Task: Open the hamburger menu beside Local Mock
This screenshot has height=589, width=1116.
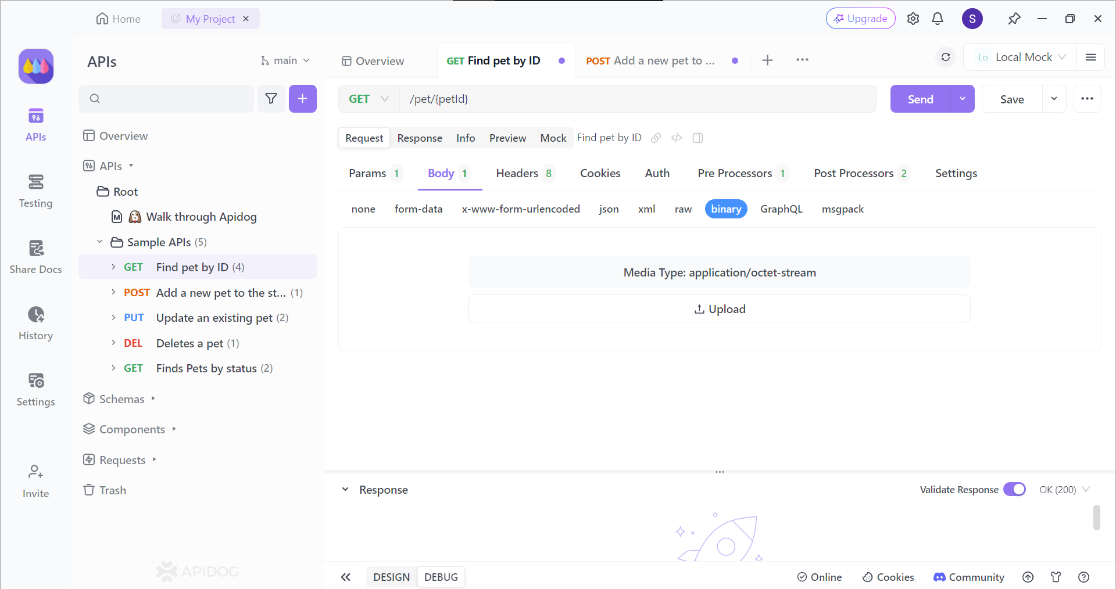Action: tap(1091, 57)
